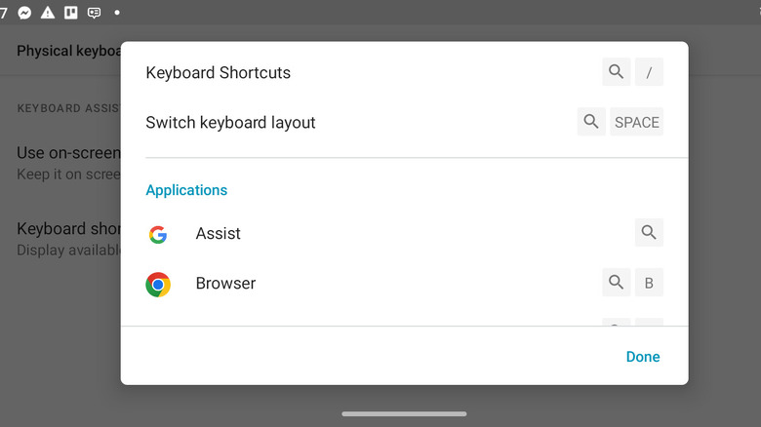Click the Browser shortcut label
This screenshot has width=761, height=427.
pyautogui.click(x=225, y=284)
